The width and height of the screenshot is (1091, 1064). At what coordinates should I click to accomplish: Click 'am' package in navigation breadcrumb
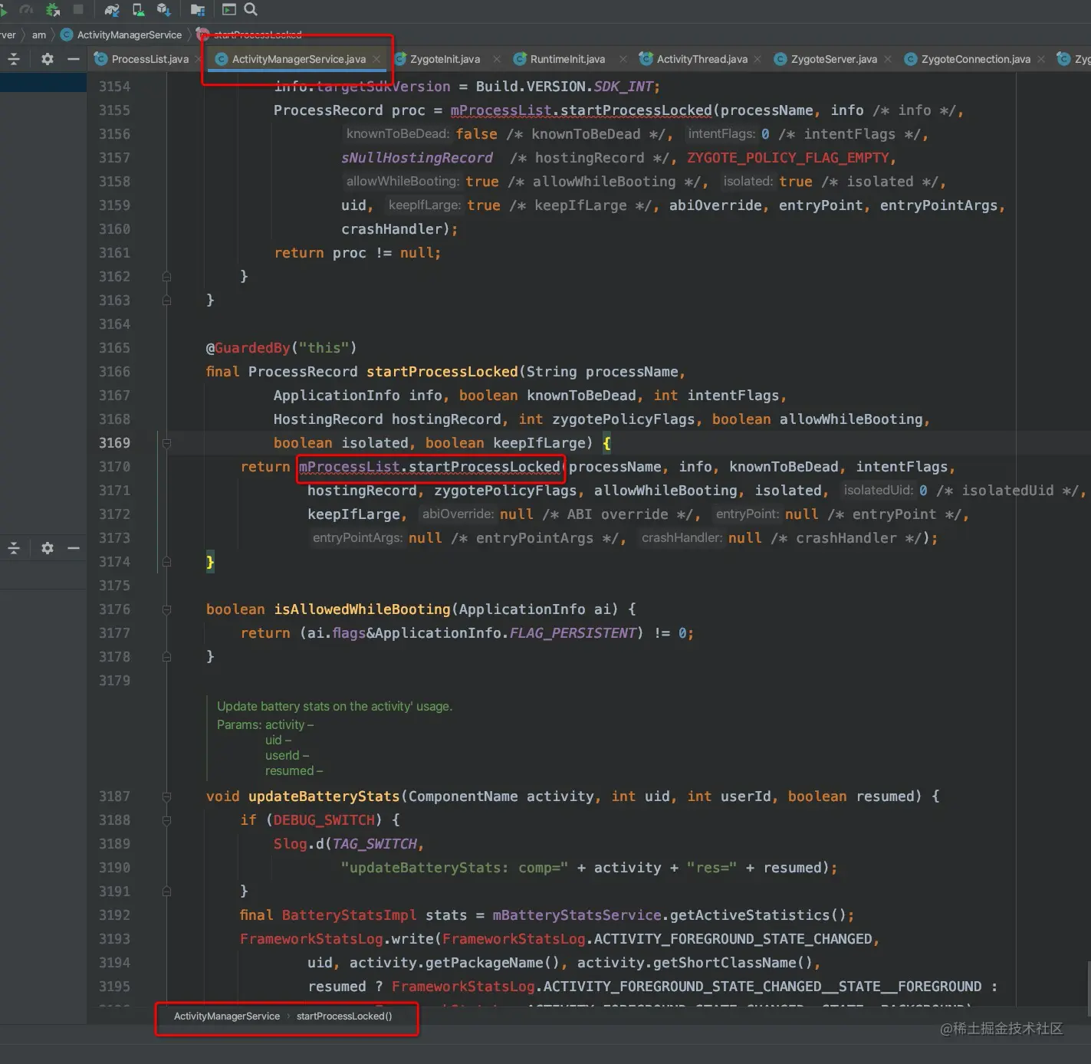click(39, 34)
